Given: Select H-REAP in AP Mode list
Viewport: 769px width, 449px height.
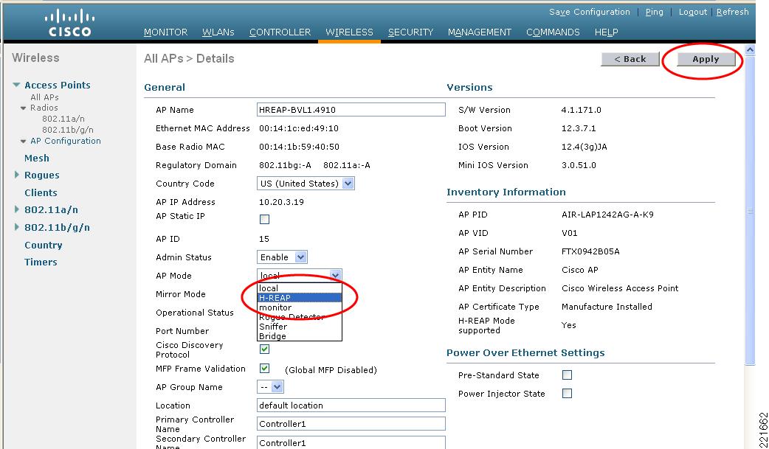Looking at the screenshot, I should (299, 298).
